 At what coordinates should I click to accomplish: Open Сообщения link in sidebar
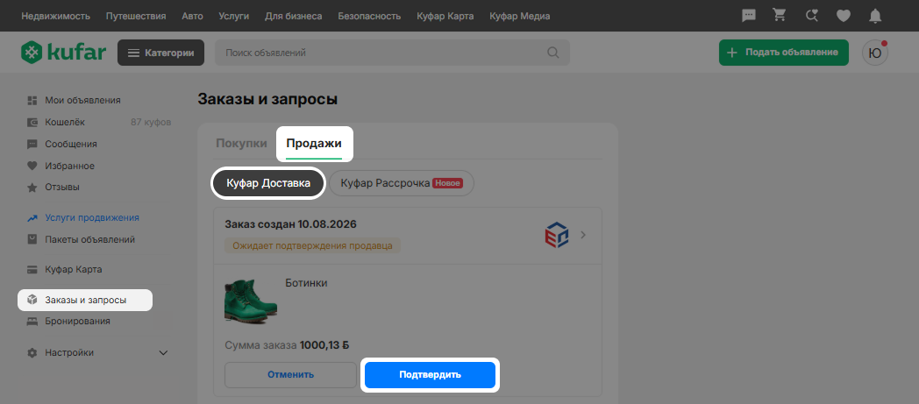click(x=71, y=144)
